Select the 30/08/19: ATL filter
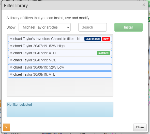Viewport: 150px width, 134px height. pos(60,74)
